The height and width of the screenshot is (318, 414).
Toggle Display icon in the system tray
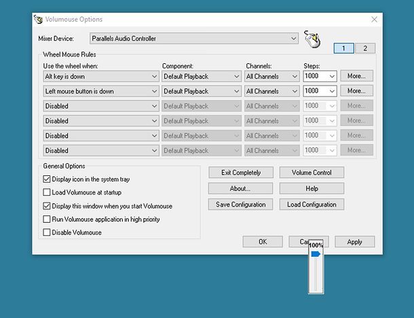point(47,179)
